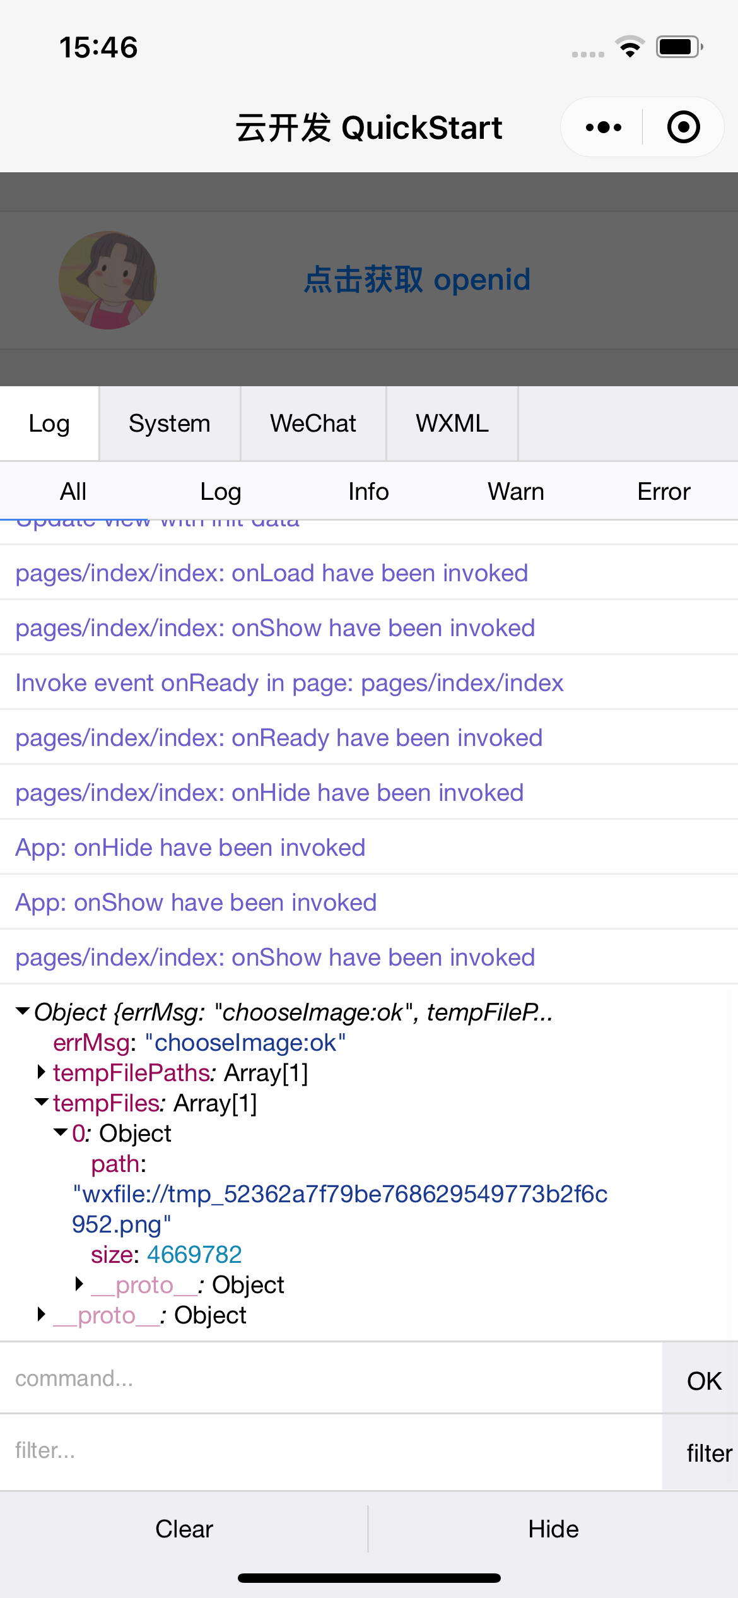Select log 'pages/index/index: onReady have been invoked'

point(369,737)
